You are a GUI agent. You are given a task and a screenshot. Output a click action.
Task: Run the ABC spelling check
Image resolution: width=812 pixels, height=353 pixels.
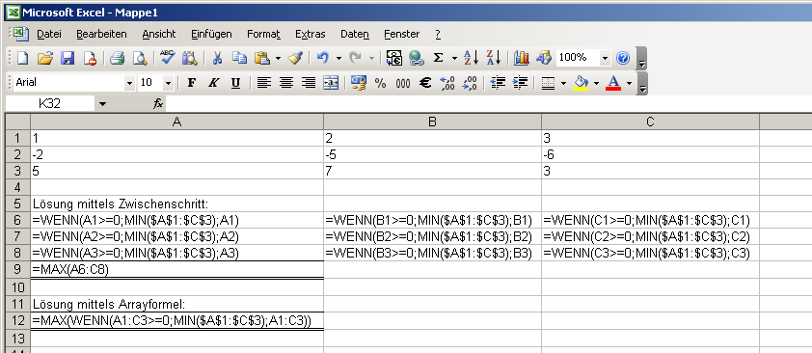pyautogui.click(x=167, y=58)
